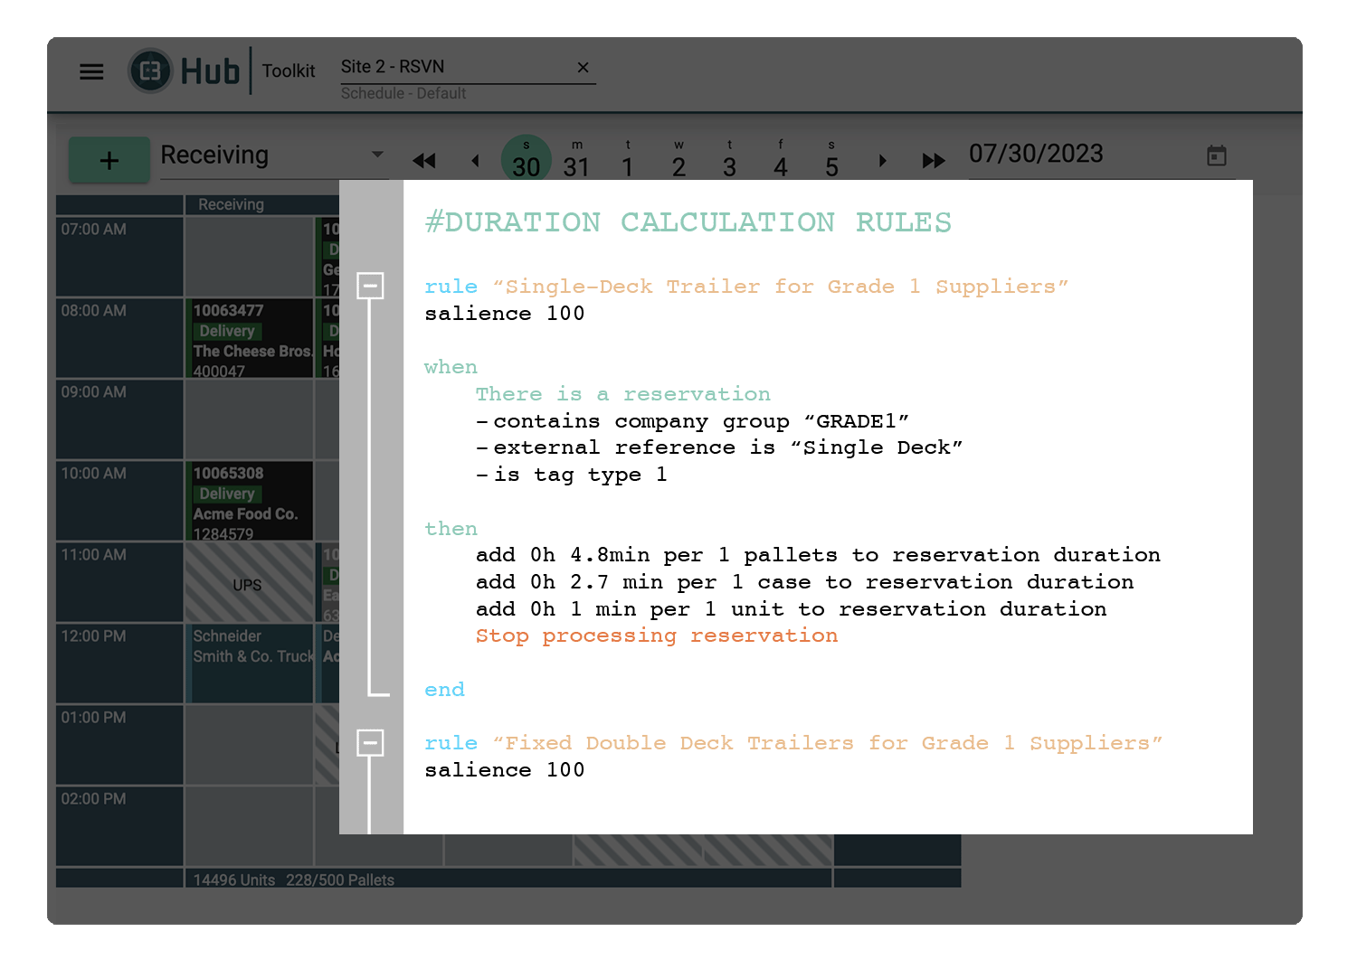Click the "add 0h 2.7 min per 1 case" line
The image size is (1357, 960).
click(804, 582)
